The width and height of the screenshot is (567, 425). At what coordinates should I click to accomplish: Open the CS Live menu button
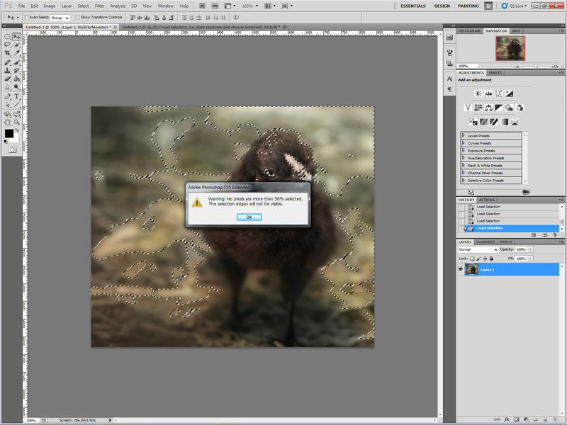click(514, 6)
